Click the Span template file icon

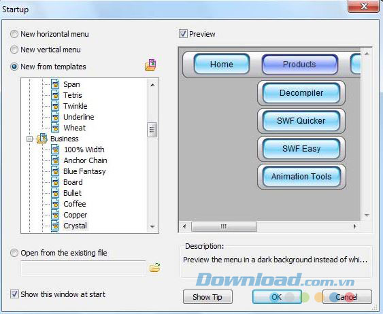55,84
